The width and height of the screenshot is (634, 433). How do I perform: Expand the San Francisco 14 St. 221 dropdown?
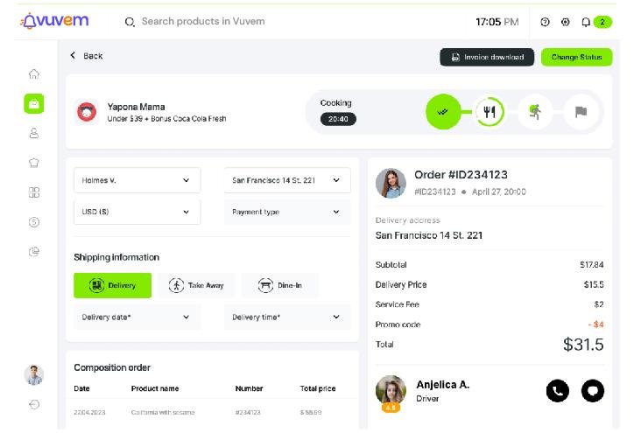pyautogui.click(x=287, y=180)
